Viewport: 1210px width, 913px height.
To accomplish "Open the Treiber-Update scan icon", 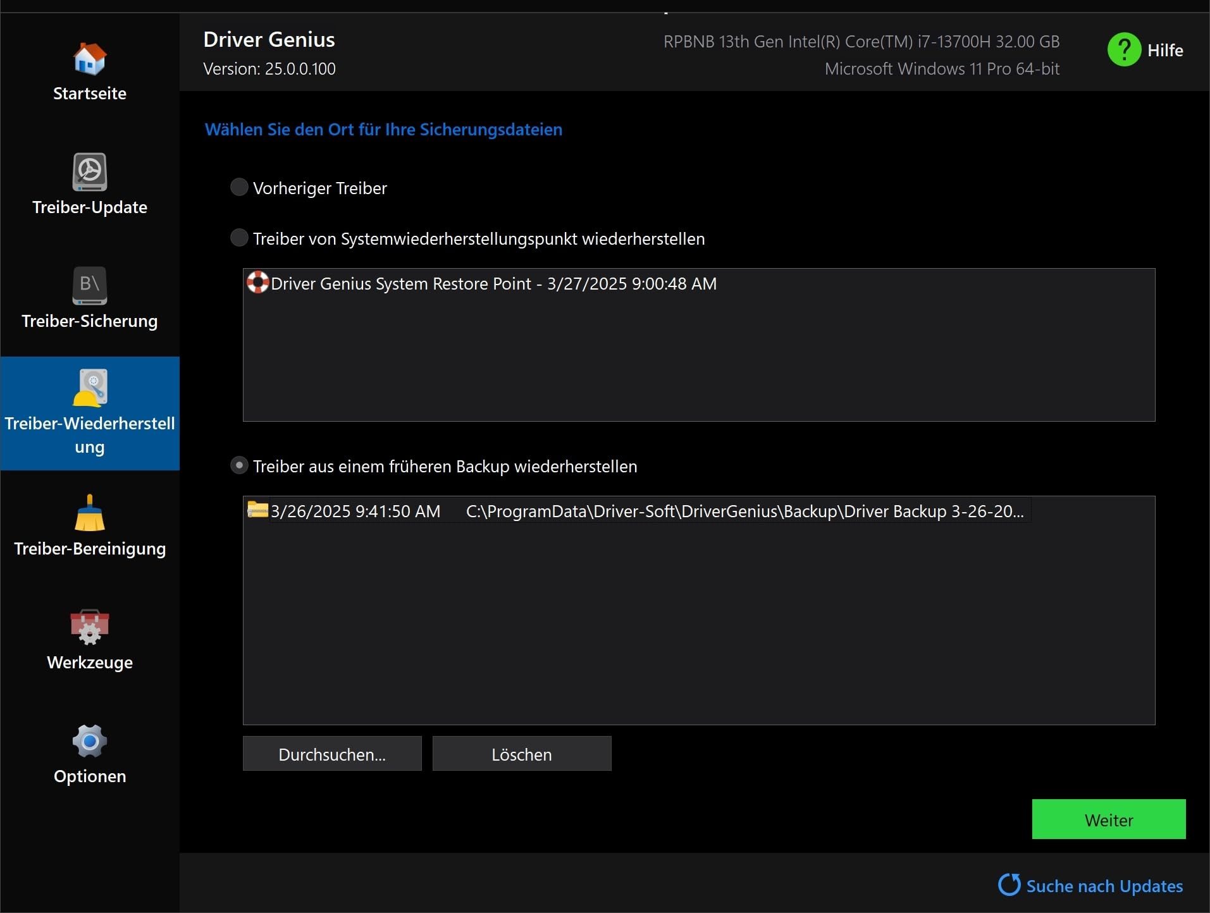I will click(x=90, y=171).
